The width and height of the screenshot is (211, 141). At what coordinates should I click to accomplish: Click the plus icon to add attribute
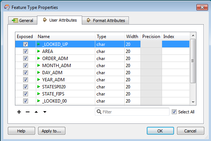(x=19, y=112)
